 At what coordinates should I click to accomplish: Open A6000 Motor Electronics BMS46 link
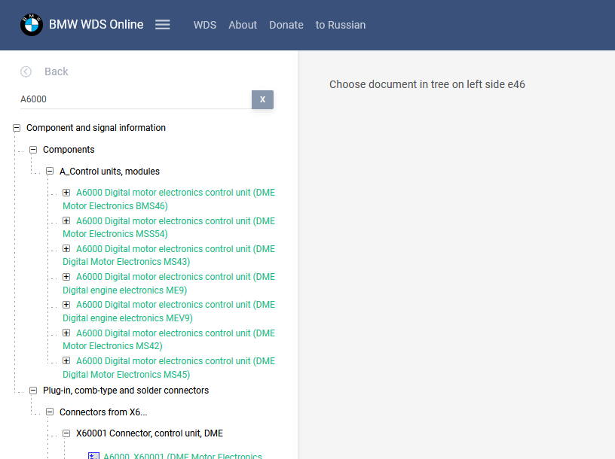169,199
